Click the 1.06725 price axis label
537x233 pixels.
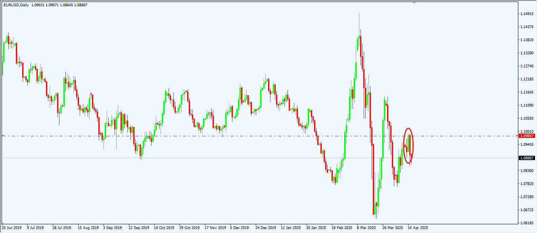click(x=526, y=210)
